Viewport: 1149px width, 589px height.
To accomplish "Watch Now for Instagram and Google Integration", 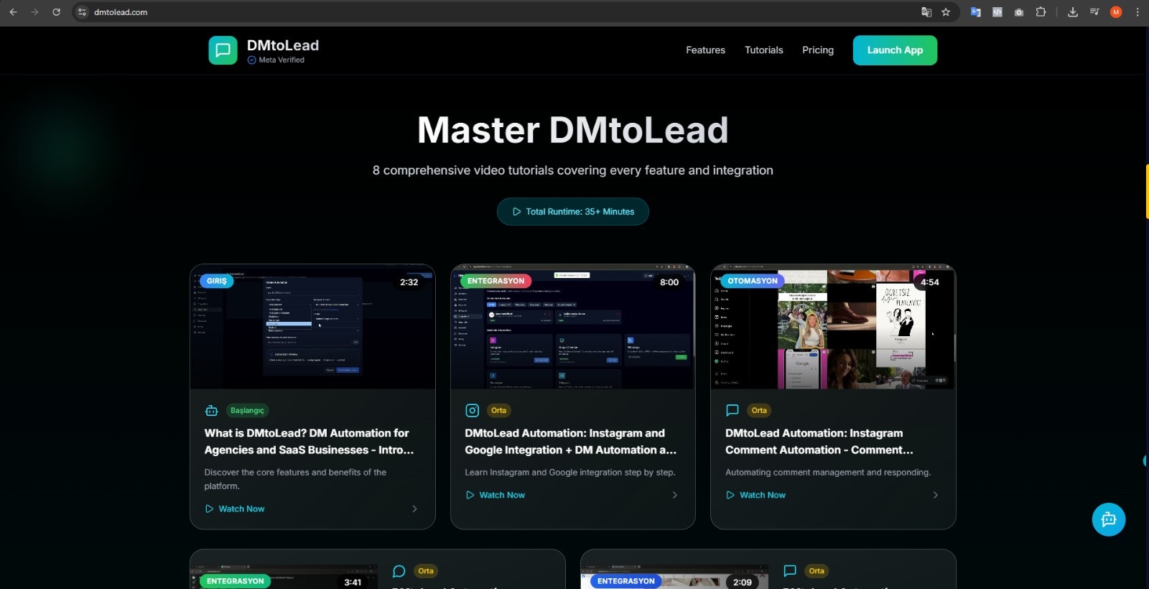I will click(x=496, y=495).
